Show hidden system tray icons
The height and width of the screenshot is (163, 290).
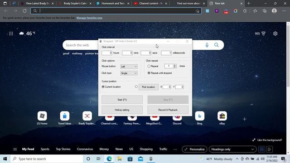pyautogui.click(x=237, y=159)
